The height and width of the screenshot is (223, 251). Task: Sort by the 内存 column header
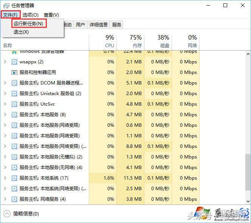pyautogui.click(x=130, y=42)
